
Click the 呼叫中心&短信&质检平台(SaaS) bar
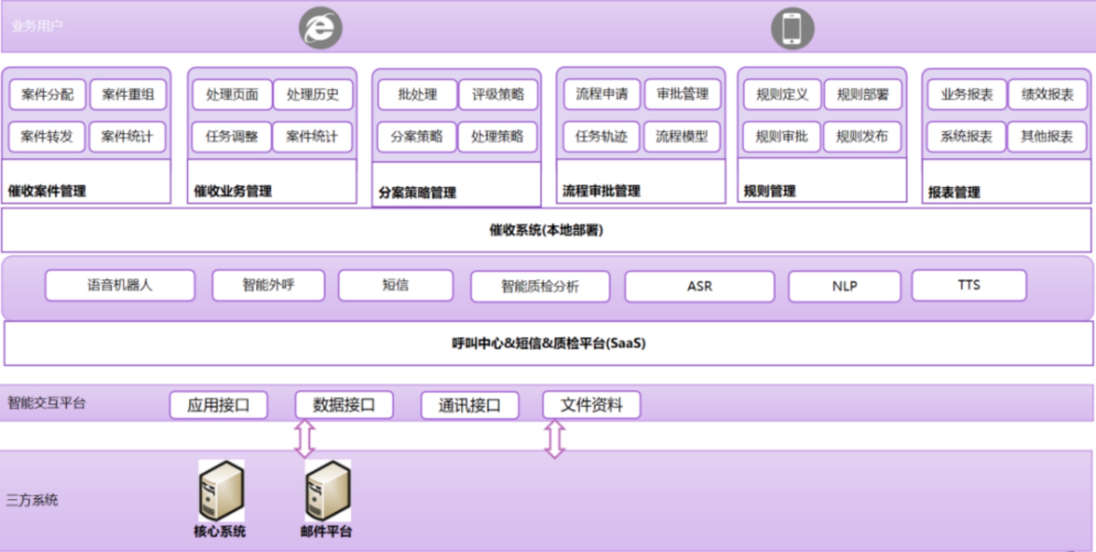(x=548, y=343)
